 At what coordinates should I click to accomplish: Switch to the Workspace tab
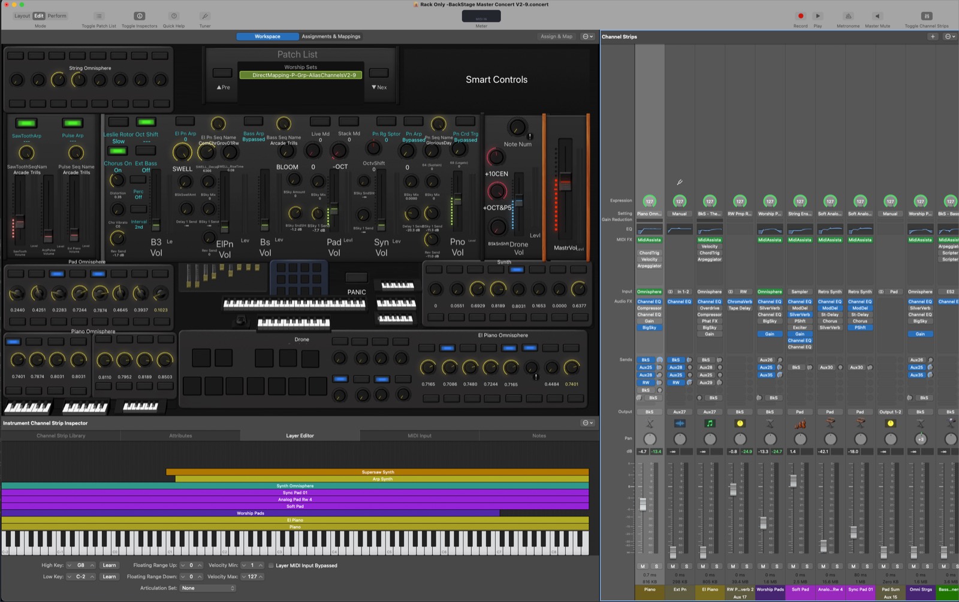[x=267, y=37]
